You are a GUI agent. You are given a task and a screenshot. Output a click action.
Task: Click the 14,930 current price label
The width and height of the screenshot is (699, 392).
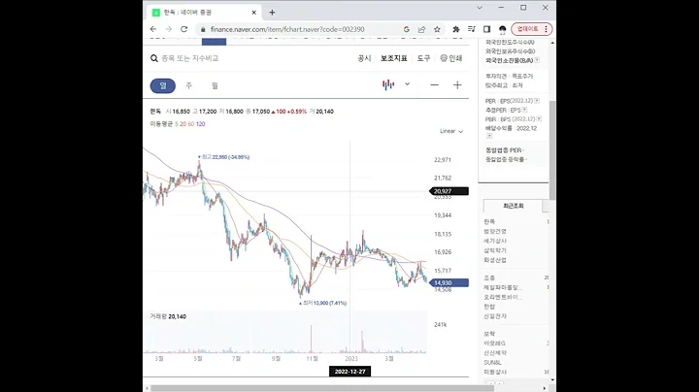pyautogui.click(x=449, y=283)
